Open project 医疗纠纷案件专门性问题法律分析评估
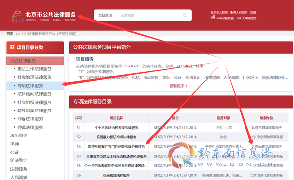Viewport: 294px width, 180px height. tap(117, 147)
